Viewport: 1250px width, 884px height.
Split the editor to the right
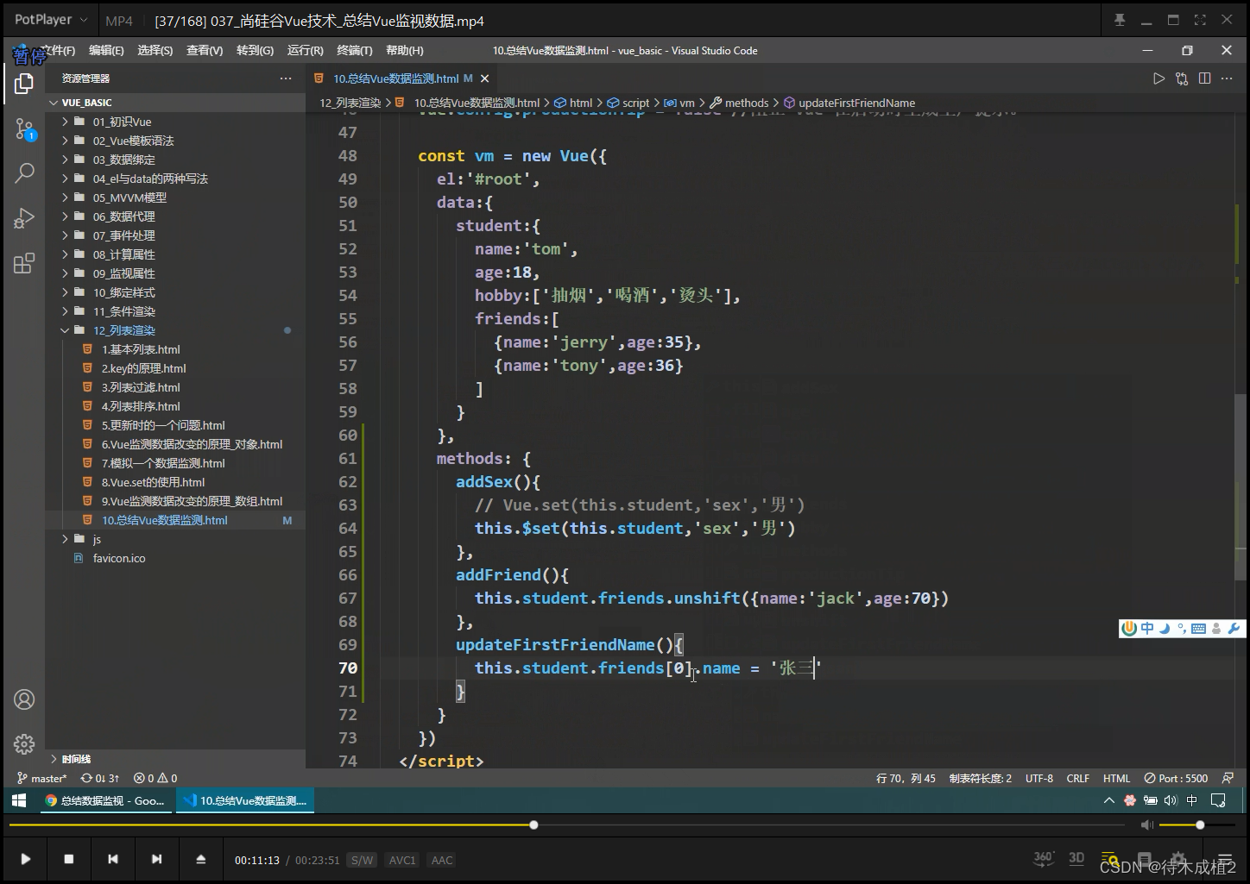1205,78
